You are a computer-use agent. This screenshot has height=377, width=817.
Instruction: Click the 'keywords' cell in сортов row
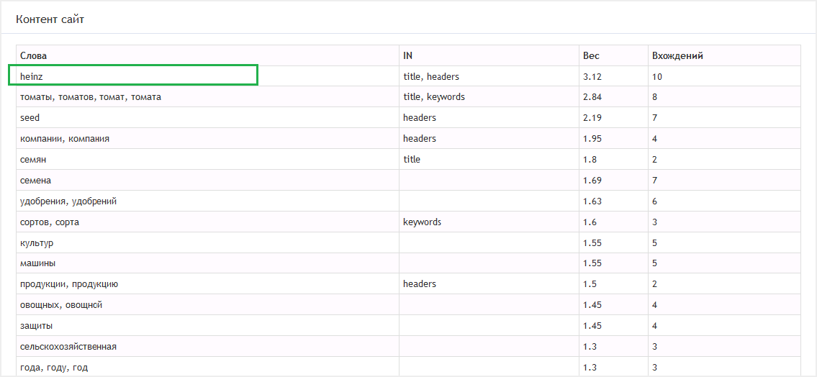423,222
